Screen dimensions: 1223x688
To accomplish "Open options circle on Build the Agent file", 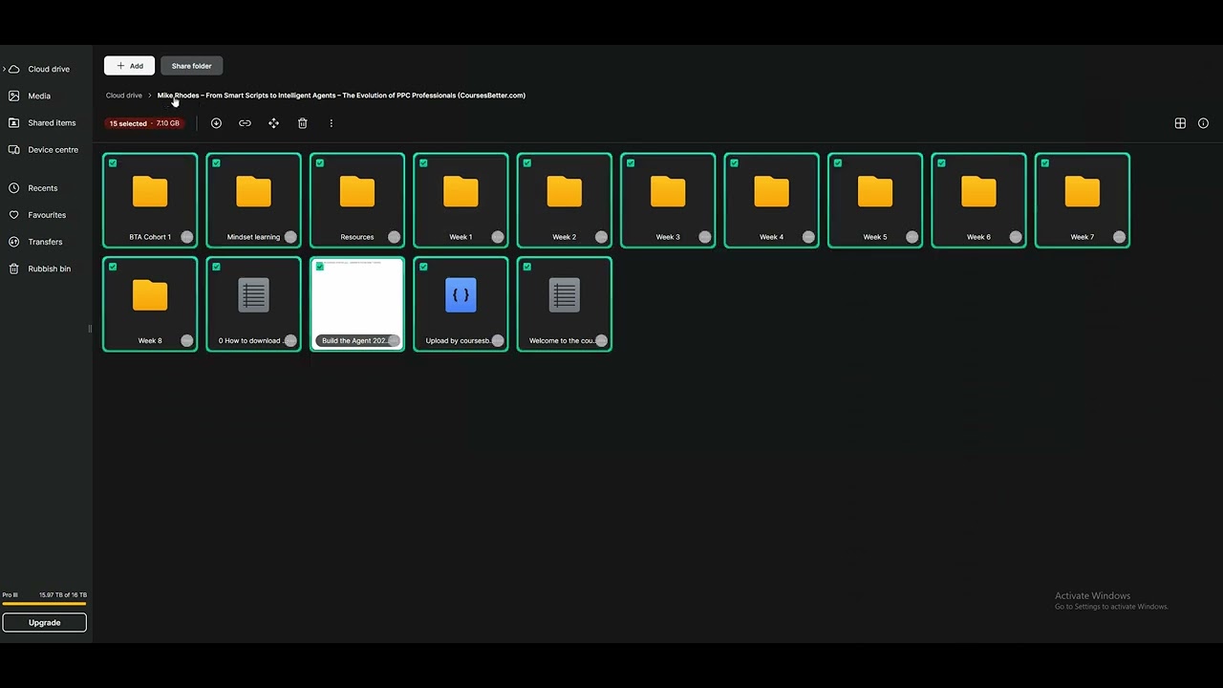I will (x=394, y=340).
